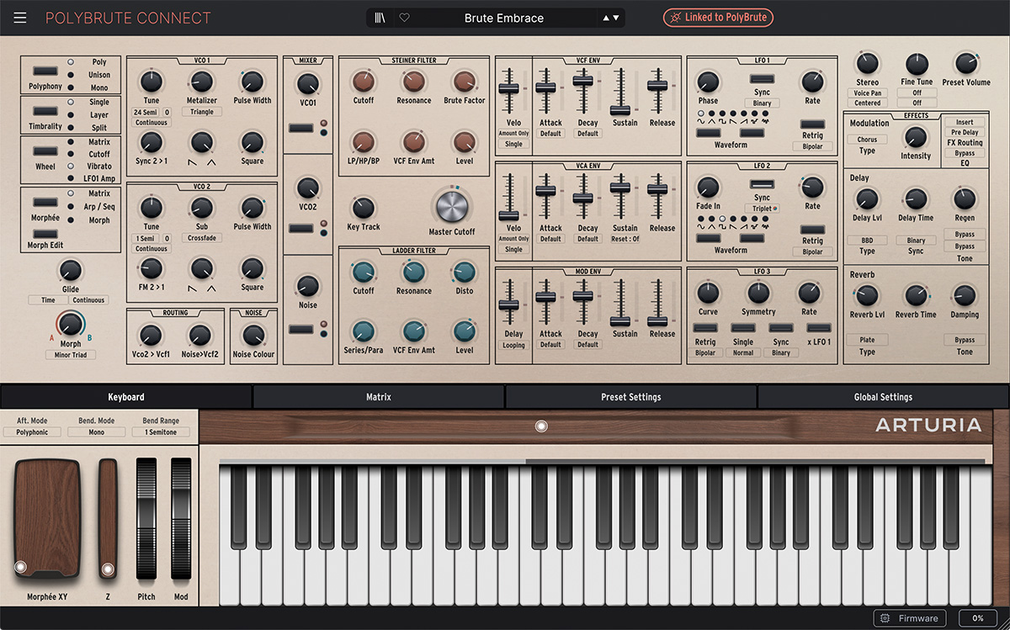Viewport: 1010px width, 630px height.
Task: Adjust the Reverb Time knob
Action: 916,296
